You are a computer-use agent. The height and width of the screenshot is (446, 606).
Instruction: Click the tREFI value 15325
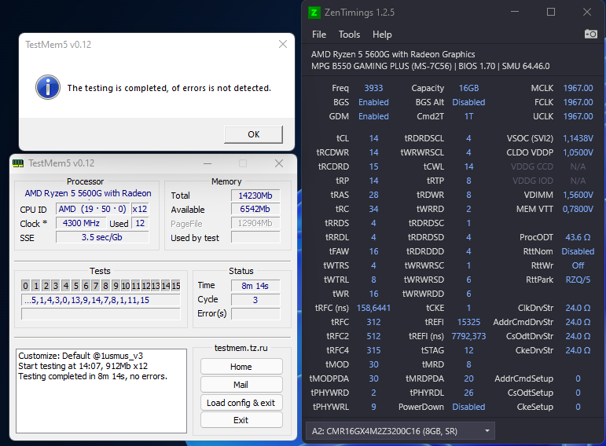[x=468, y=322]
